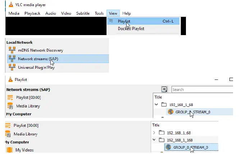The image size is (246, 154).
Task: Collapse the 192_168_1_68 folder in Playlist window
Action: pos(156,104)
